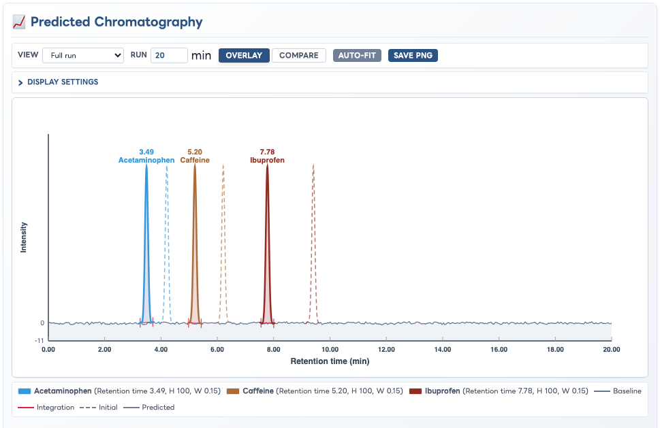Image resolution: width=660 pixels, height=428 pixels.
Task: Click the Baseline legend entry
Action: pos(618,391)
